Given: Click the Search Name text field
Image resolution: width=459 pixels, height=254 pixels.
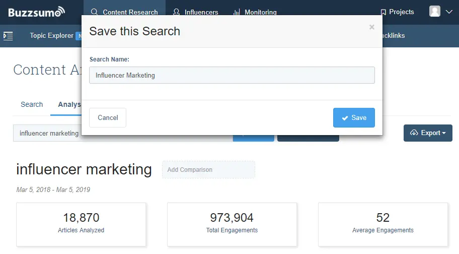Looking at the screenshot, I should (x=232, y=75).
